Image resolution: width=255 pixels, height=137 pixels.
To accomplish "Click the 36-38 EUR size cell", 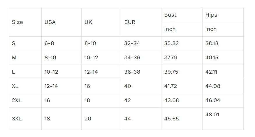I will [x=132, y=72].
